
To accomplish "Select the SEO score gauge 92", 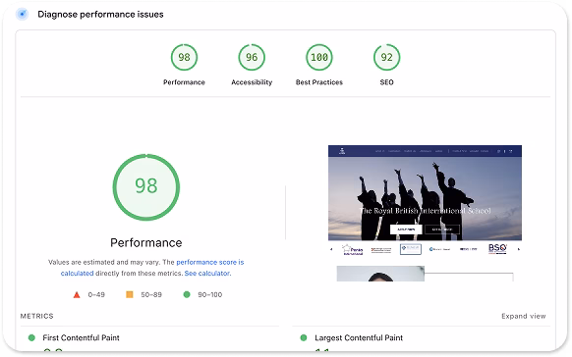I will tap(386, 57).
